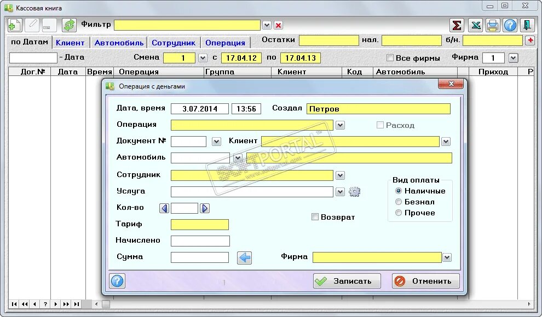Click the Сумма input field

[200, 257]
